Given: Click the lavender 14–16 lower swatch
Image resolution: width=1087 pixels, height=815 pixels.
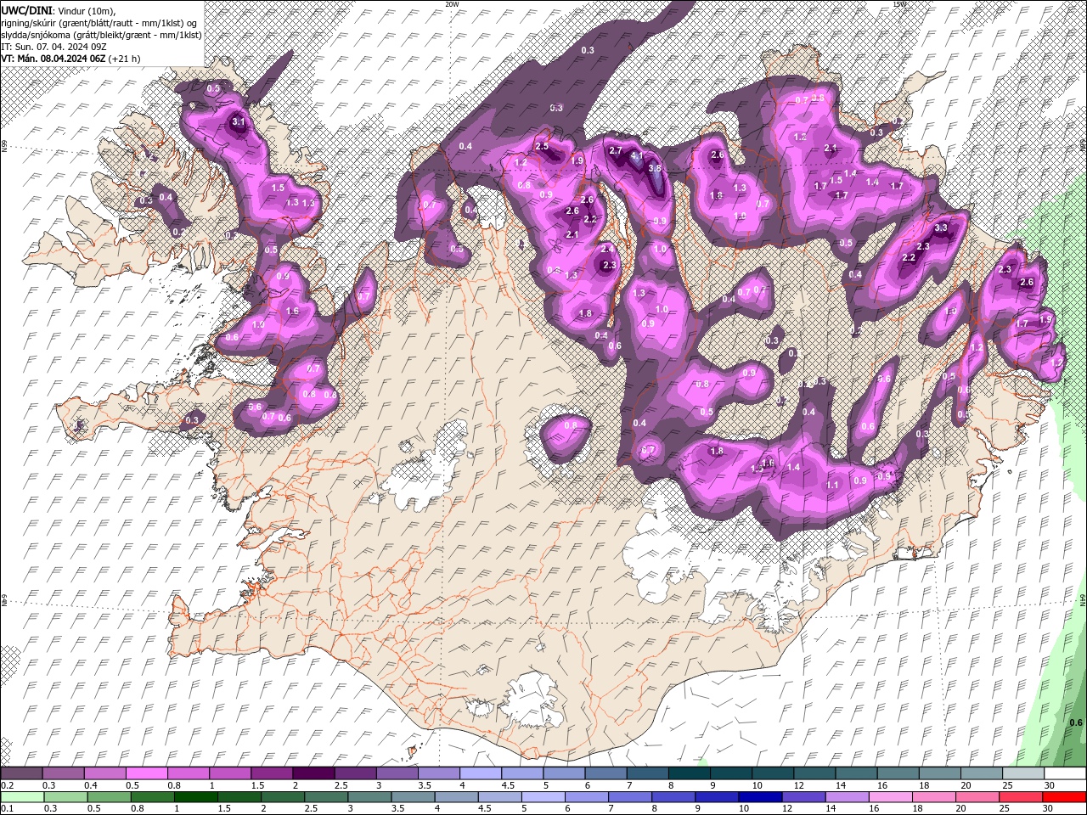Looking at the screenshot, I should [x=847, y=797].
